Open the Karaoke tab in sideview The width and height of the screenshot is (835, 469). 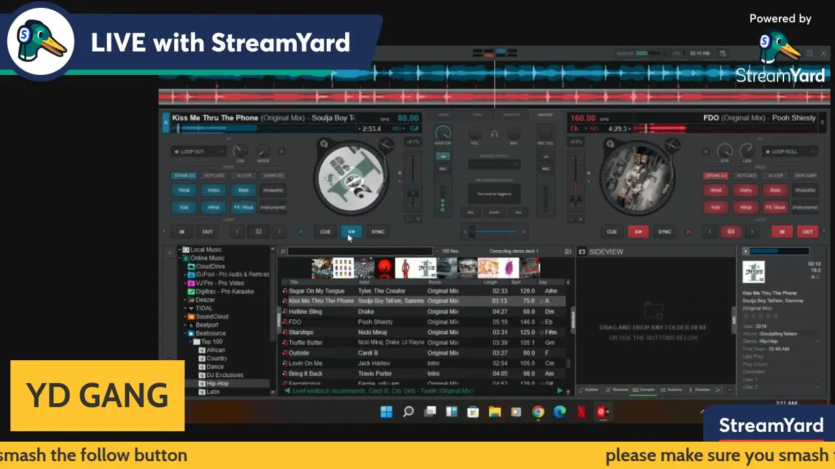click(x=699, y=390)
